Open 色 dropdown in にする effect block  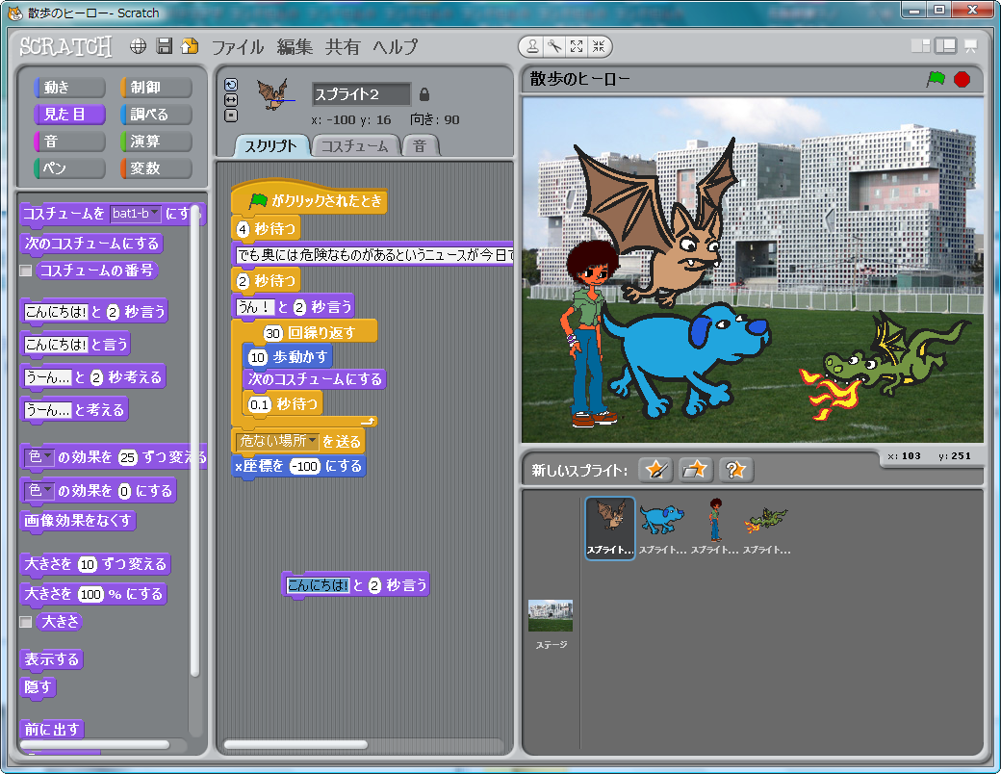(38, 490)
